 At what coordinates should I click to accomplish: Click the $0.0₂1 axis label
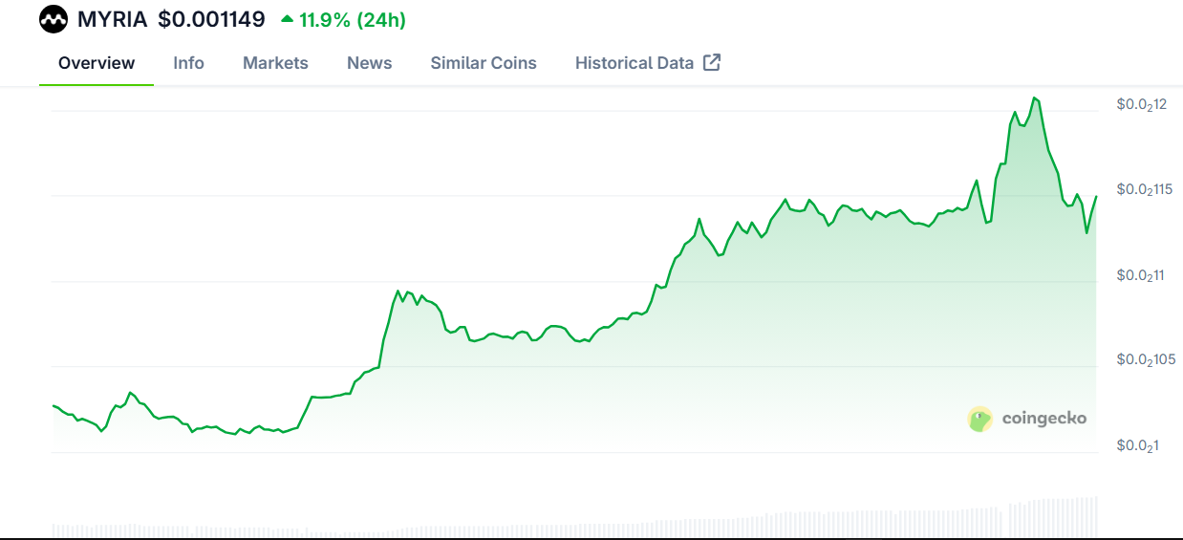pos(1137,445)
